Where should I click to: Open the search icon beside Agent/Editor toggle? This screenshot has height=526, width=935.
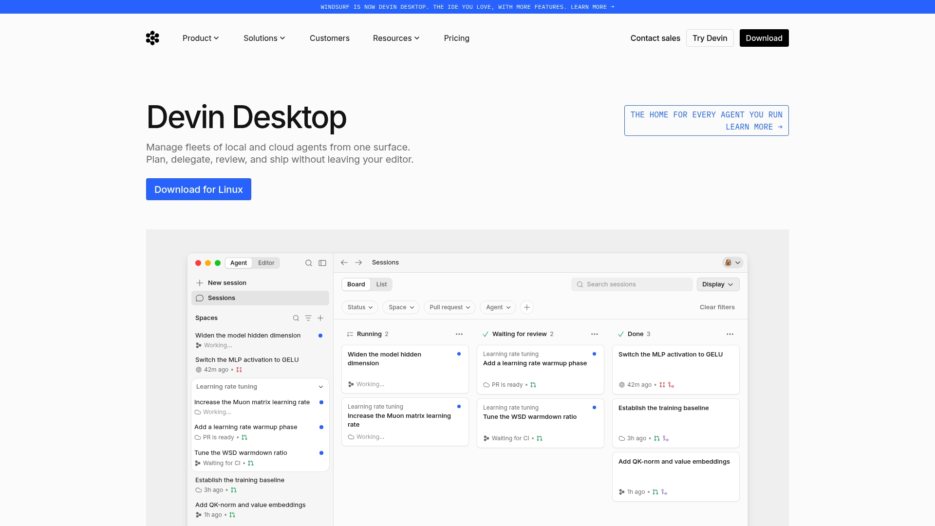(309, 263)
